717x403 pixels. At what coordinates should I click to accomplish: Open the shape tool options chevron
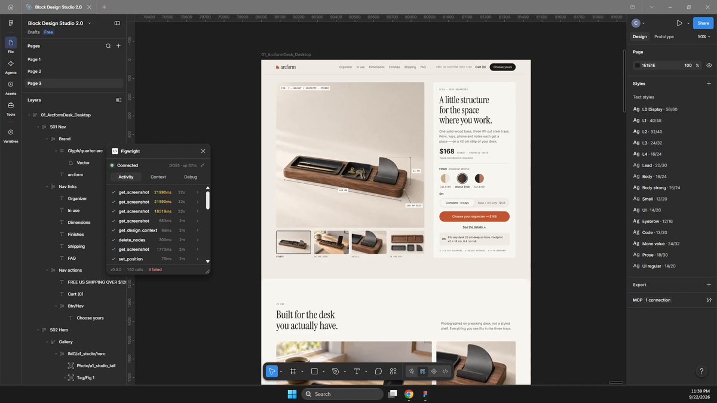323,371
